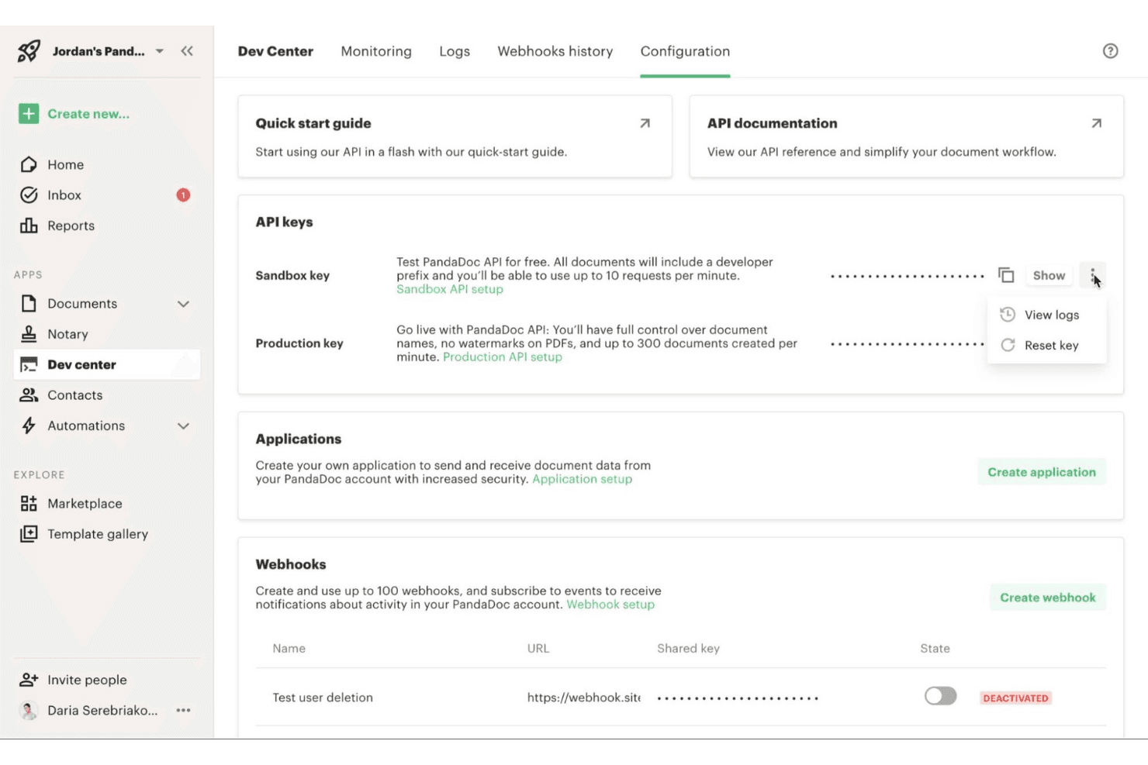Open the Marketplace page

[85, 504]
